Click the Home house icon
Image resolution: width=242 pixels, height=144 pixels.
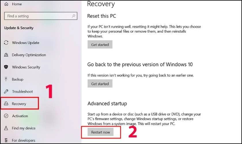tap(6, 4)
